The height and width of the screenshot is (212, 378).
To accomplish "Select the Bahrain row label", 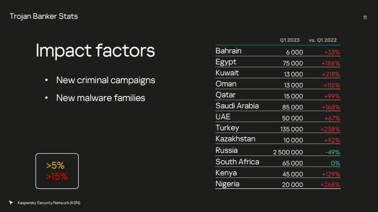I will [228, 51].
